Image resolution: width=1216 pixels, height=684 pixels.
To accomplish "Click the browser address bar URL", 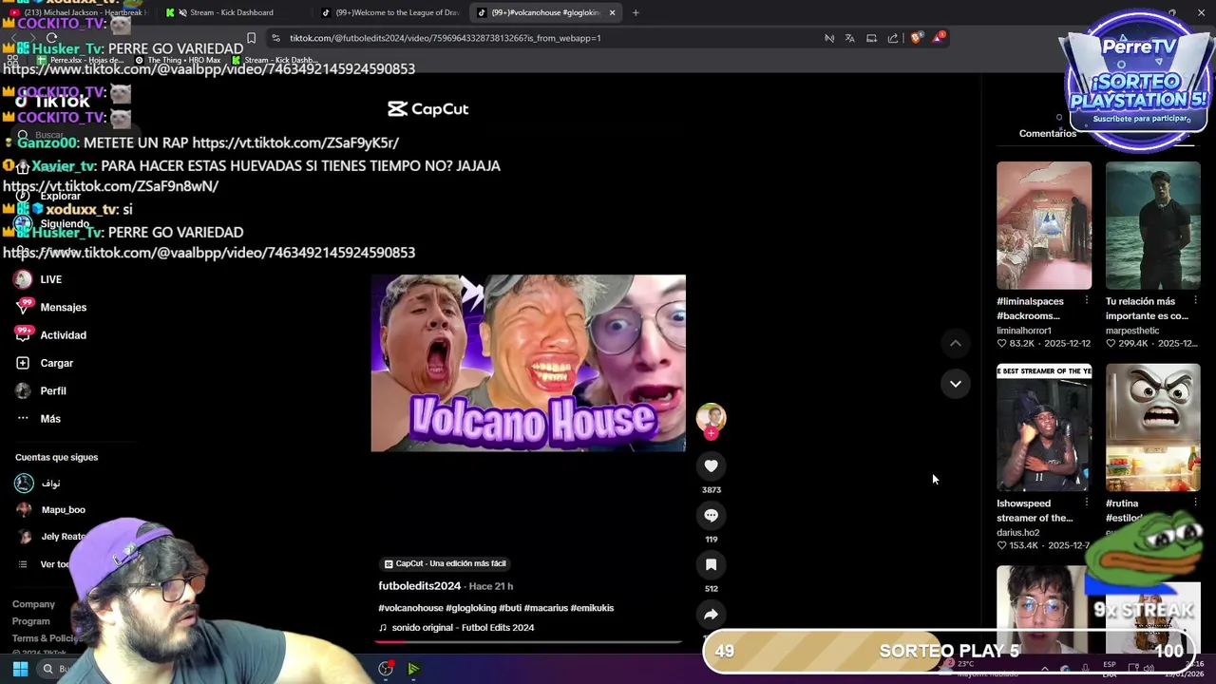I will pos(445,38).
